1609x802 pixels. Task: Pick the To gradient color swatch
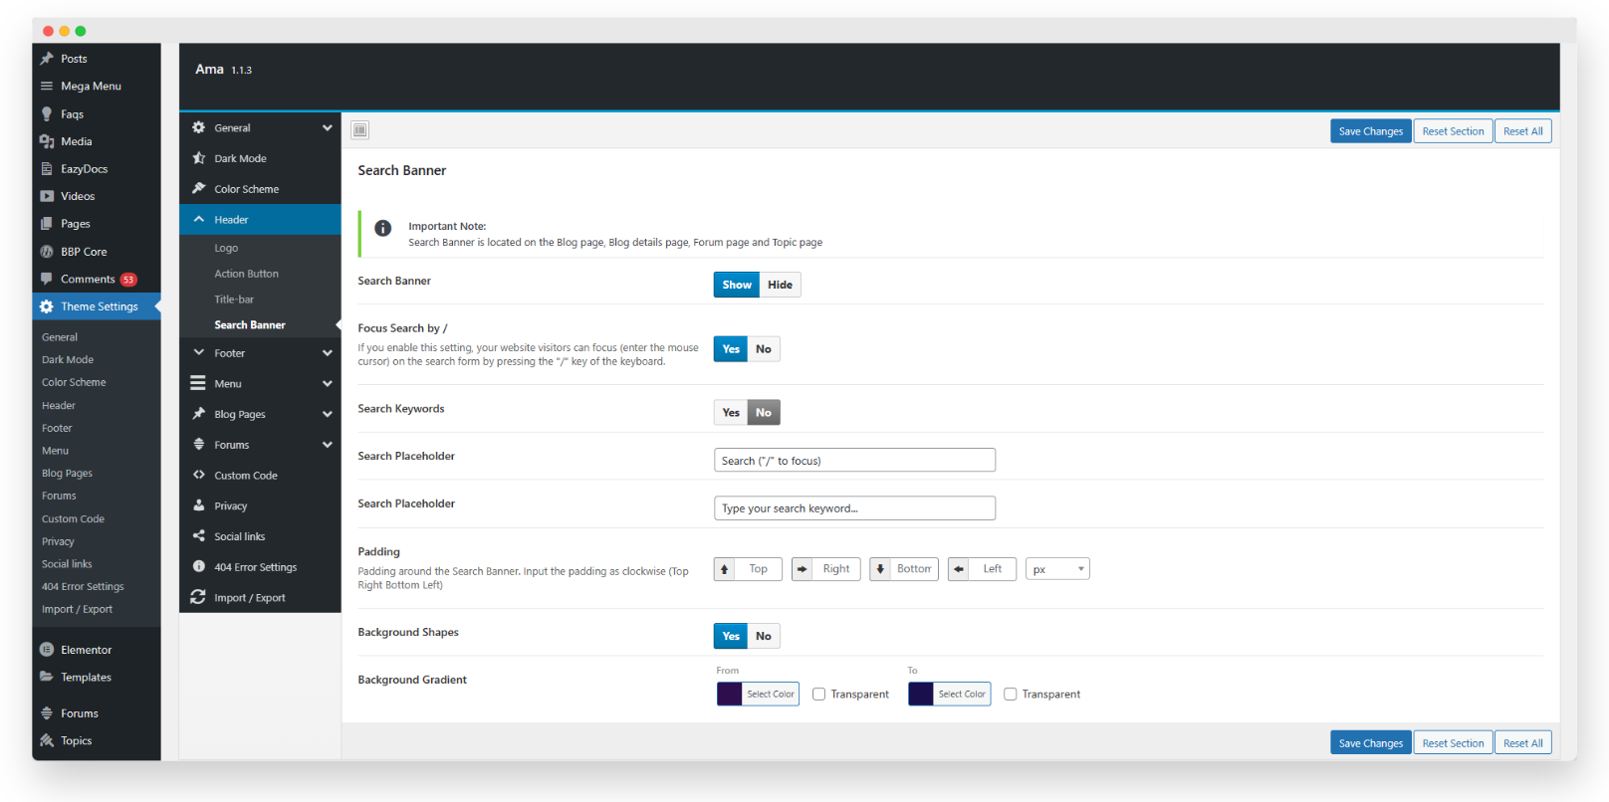coord(921,694)
